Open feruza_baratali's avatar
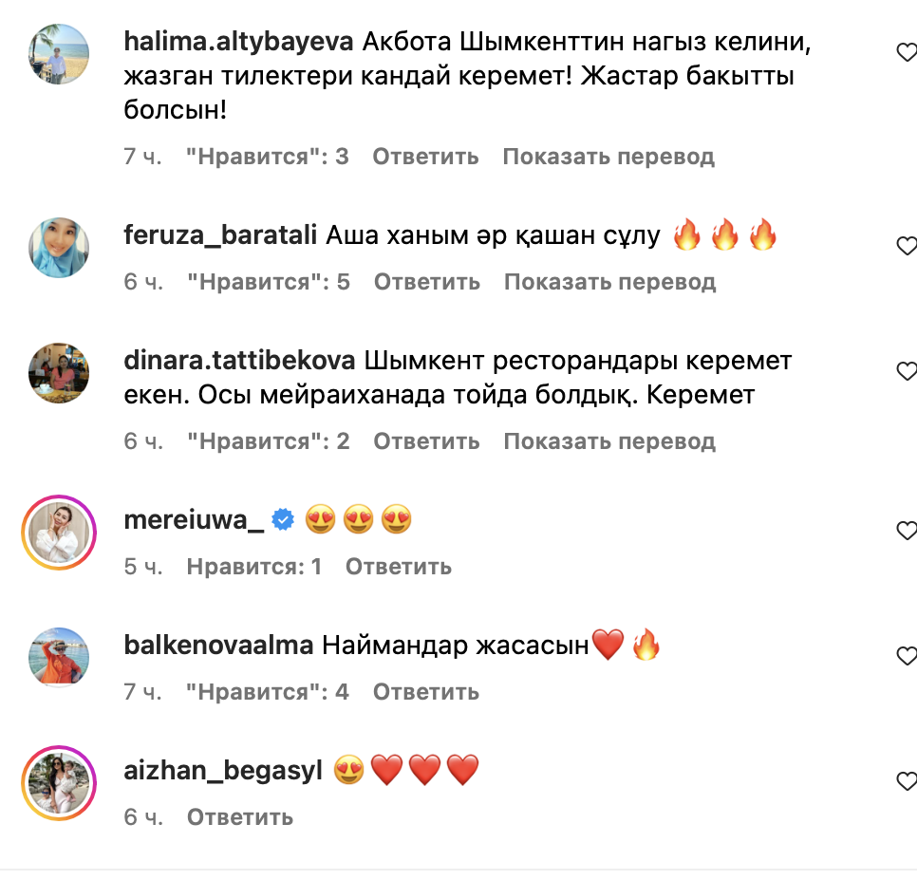The width and height of the screenshot is (917, 880). (x=59, y=248)
